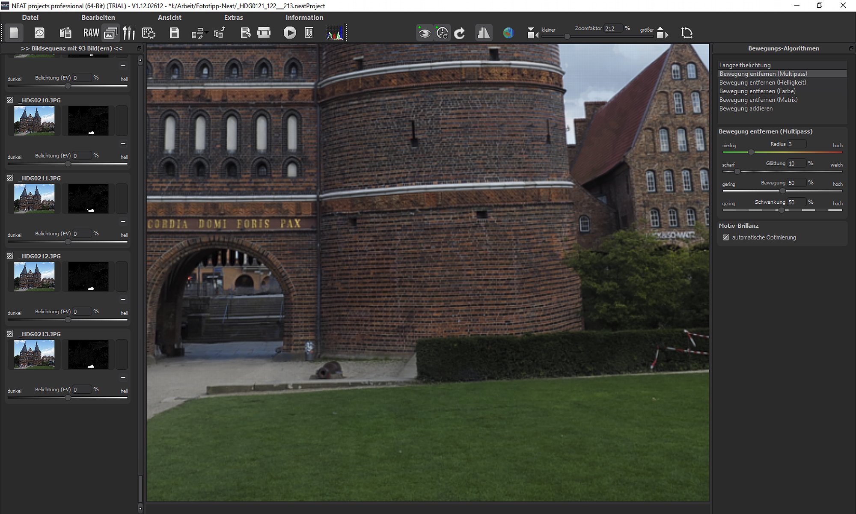Click the save with undo arrow icon

(245, 33)
